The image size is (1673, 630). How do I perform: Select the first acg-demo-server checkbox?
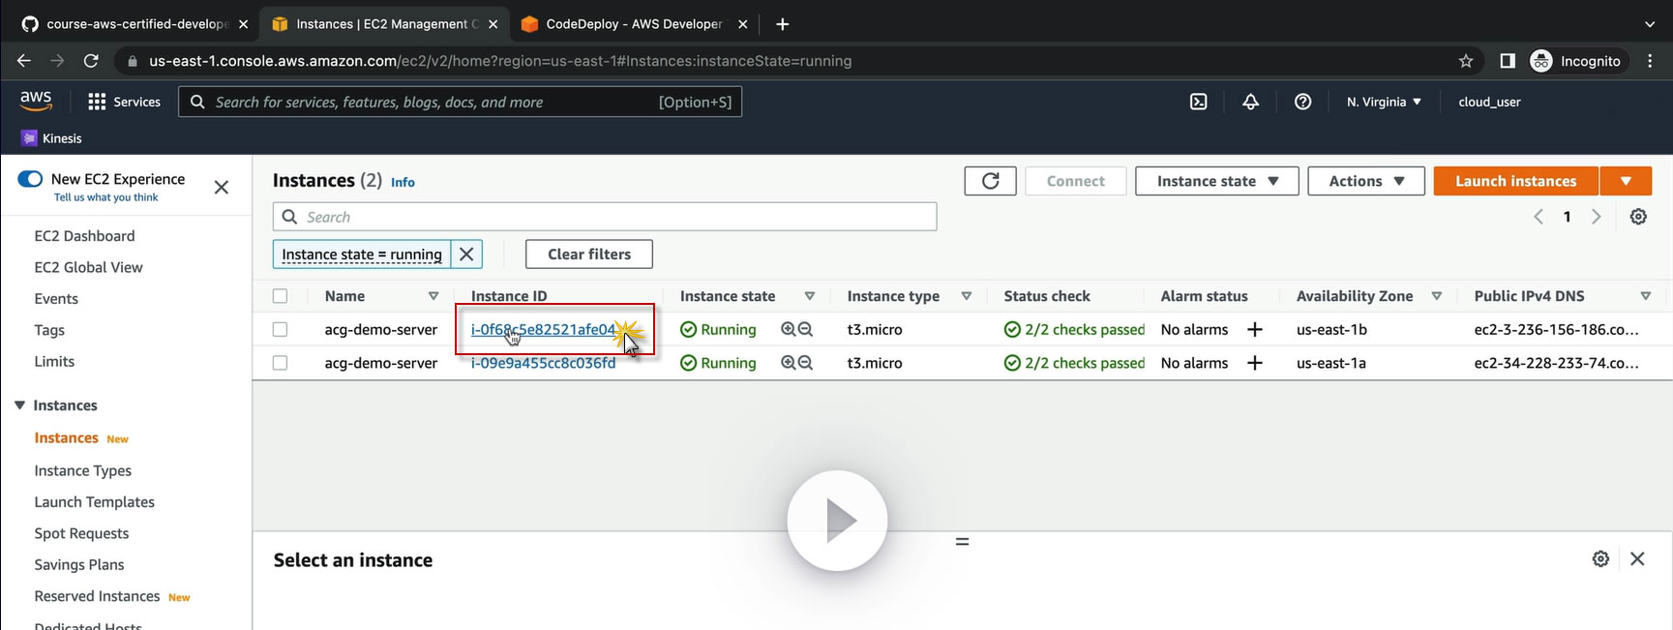point(281,330)
